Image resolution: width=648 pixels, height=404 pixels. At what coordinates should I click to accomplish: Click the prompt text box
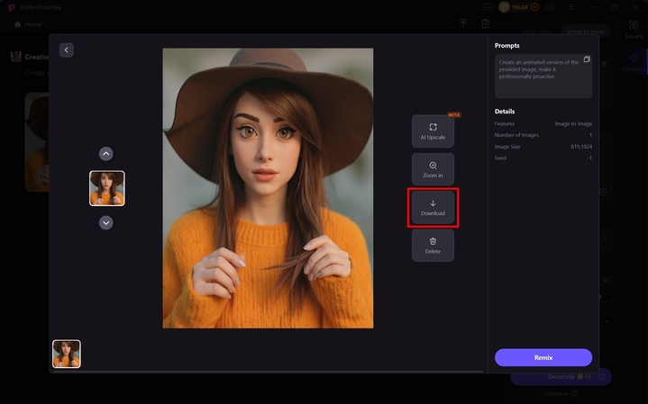point(543,76)
